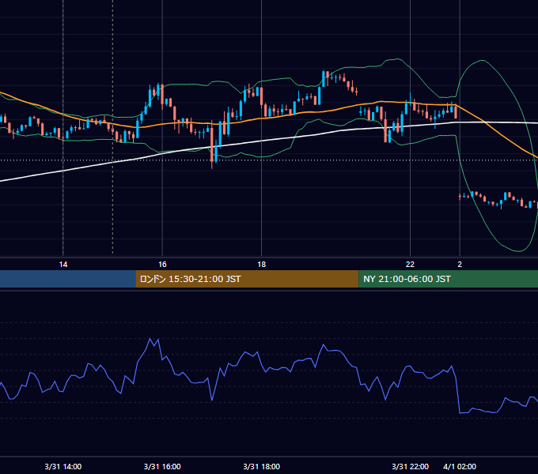Click the 3/31 18:00 date label
Viewport: 538px width, 474px height.
[x=261, y=466]
